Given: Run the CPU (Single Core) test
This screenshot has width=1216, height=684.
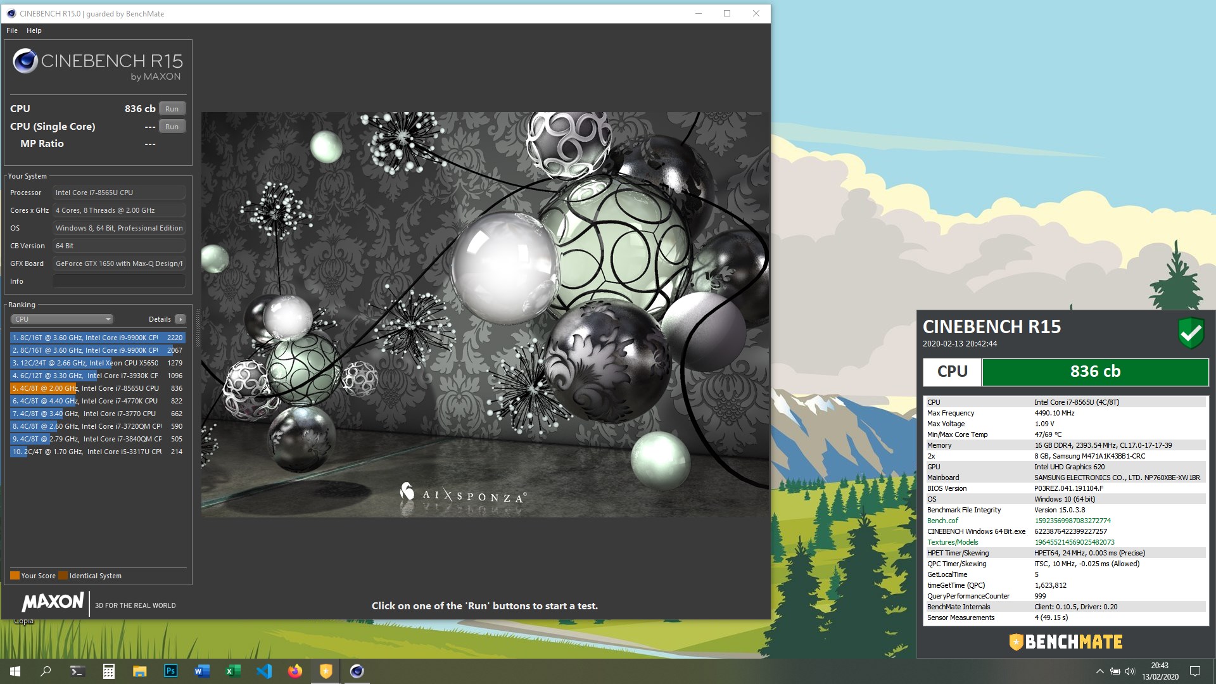Looking at the screenshot, I should (172, 127).
